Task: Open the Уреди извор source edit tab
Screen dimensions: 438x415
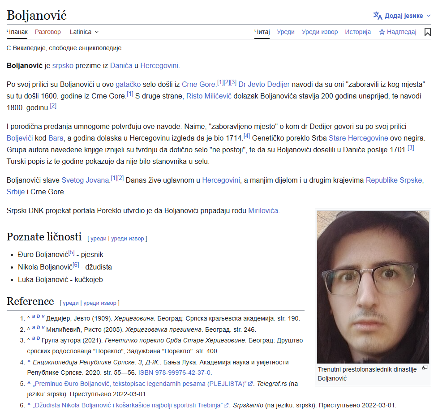Action: 320,32
